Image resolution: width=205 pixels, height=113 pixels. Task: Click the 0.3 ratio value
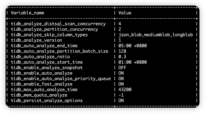click(122, 56)
